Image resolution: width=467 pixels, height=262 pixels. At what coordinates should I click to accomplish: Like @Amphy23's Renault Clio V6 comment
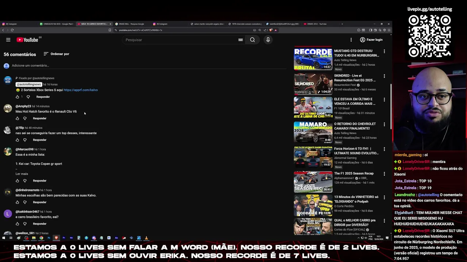click(x=17, y=118)
